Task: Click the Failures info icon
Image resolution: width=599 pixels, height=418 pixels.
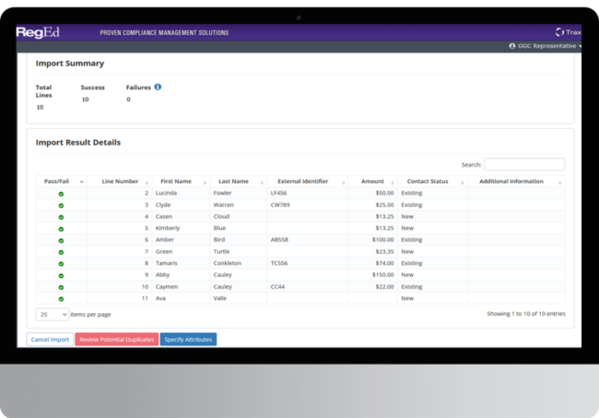Action: pos(158,87)
